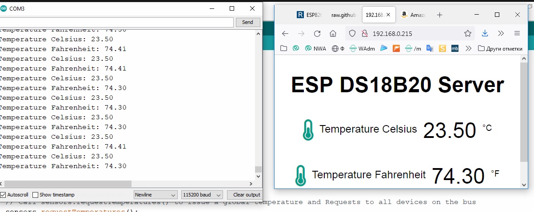Open the WAdm bookmark
534x212 pixels.
click(363, 48)
